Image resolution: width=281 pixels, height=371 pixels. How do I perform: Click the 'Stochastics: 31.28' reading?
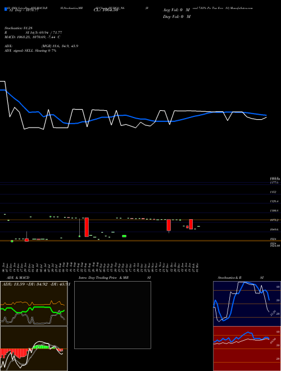(x=18, y=28)
